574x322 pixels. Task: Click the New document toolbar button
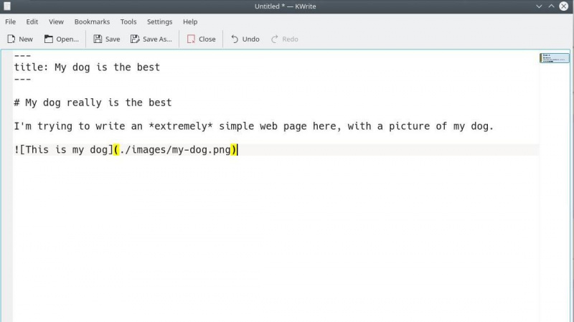[20, 39]
